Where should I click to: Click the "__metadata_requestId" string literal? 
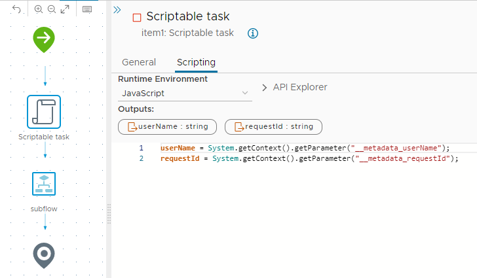(403, 158)
